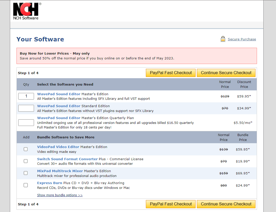Click the $19.99 bundle price for Switch
Image resolution: width=276 pixels, height=212 pixels.
coord(243,161)
